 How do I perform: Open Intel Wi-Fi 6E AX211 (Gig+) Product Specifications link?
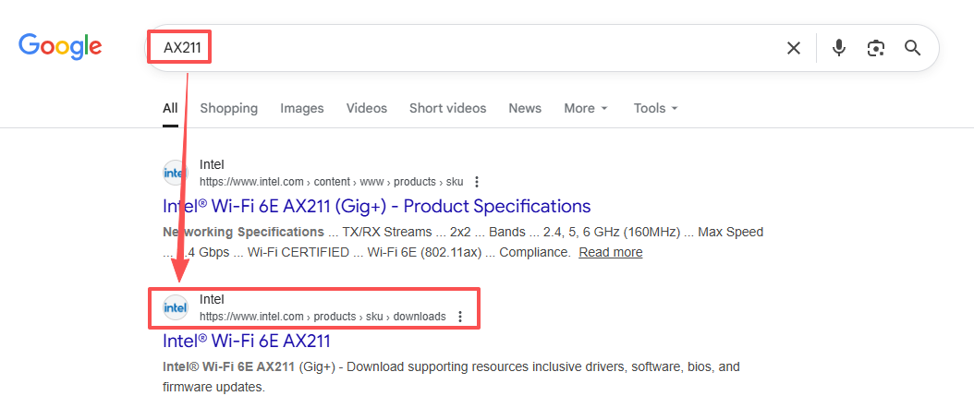click(x=376, y=206)
